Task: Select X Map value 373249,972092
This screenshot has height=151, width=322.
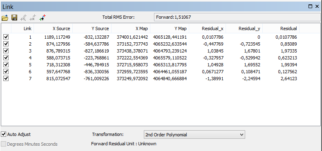Action: pyautogui.click(x=132, y=79)
